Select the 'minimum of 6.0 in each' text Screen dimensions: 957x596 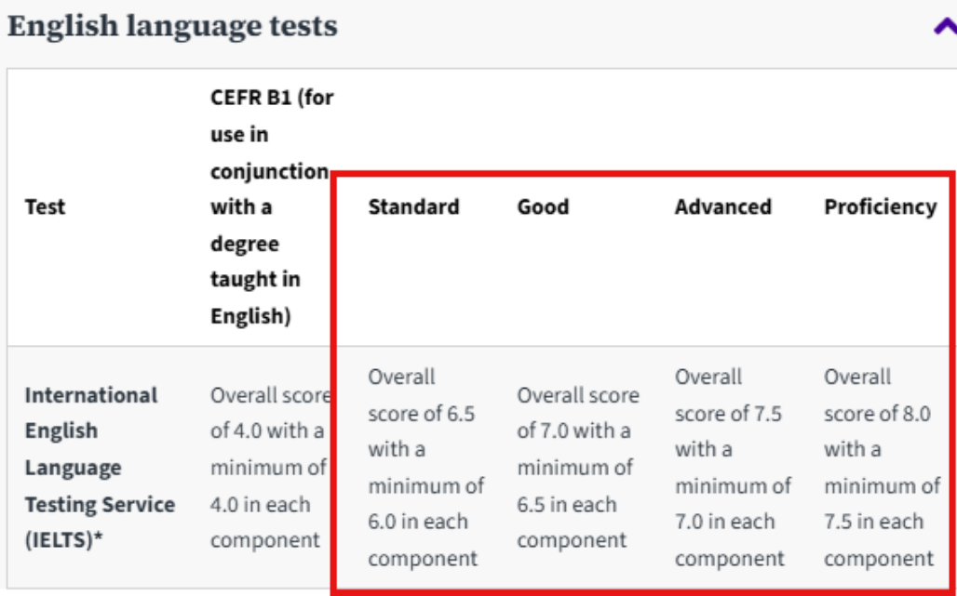tap(425, 504)
